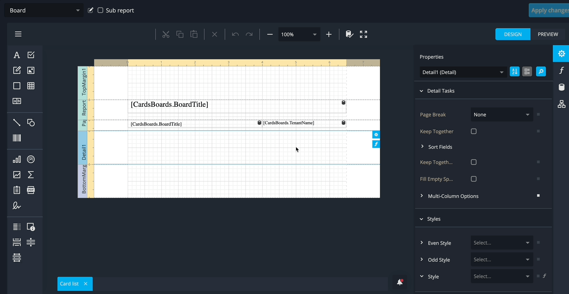Open the Odd Style select dropdown
The width and height of the screenshot is (569, 294).
click(x=502, y=259)
